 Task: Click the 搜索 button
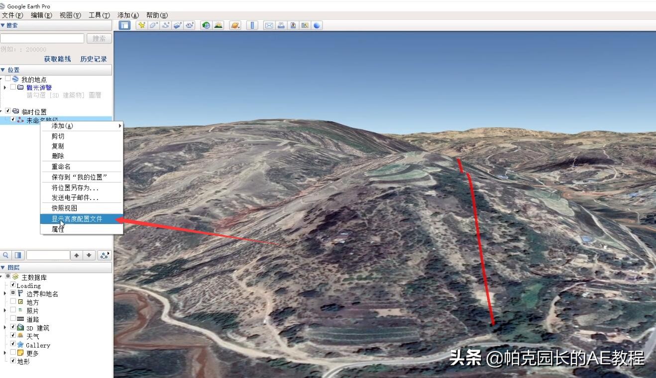coord(98,38)
